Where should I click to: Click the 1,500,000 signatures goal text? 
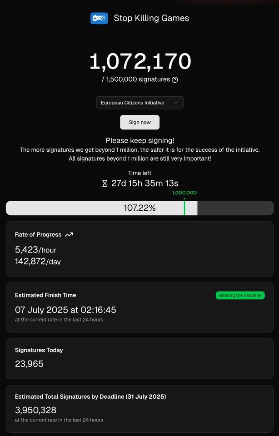(136, 79)
